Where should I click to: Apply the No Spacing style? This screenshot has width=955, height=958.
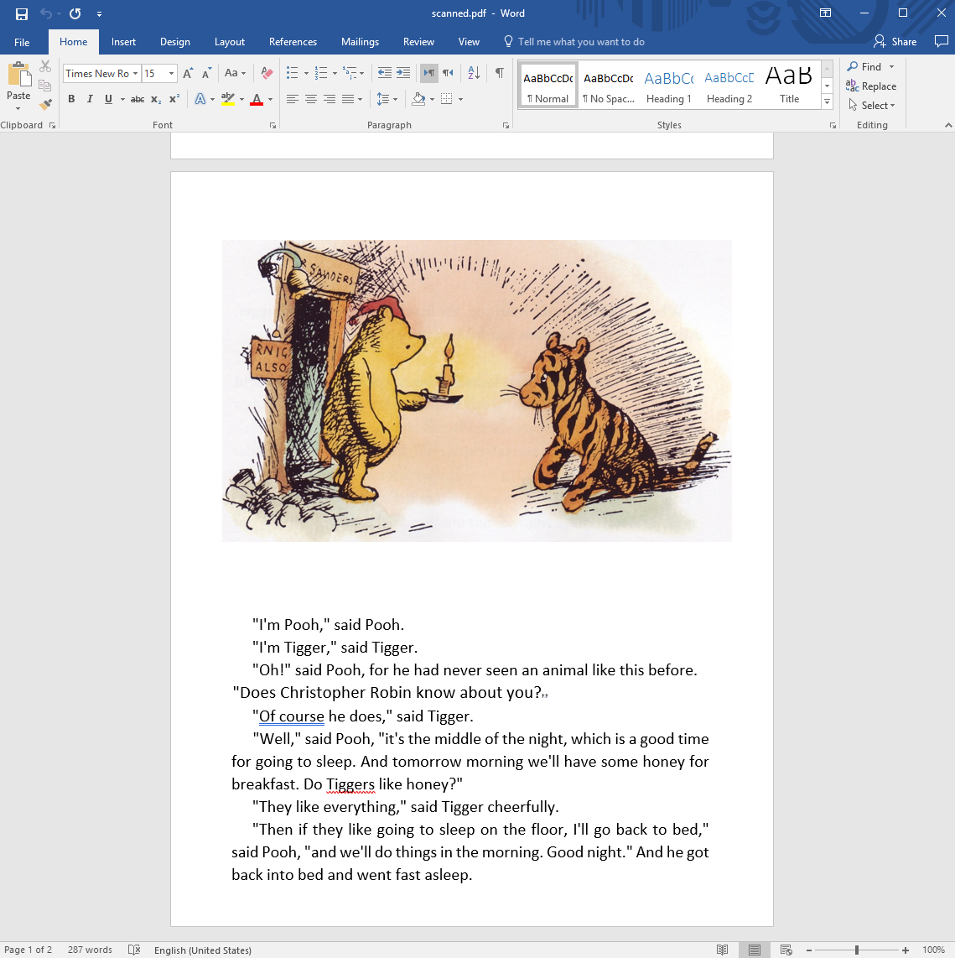point(608,86)
